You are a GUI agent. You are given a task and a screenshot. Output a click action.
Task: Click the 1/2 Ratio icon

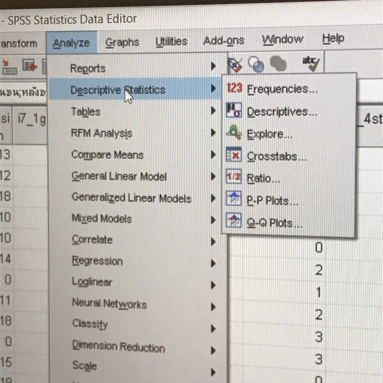pos(234,177)
